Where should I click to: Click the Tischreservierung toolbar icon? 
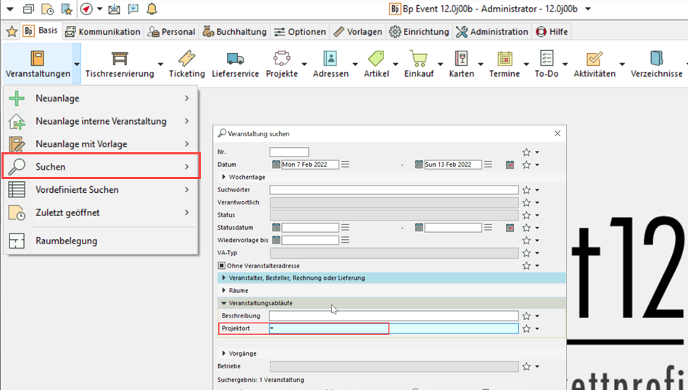120,59
